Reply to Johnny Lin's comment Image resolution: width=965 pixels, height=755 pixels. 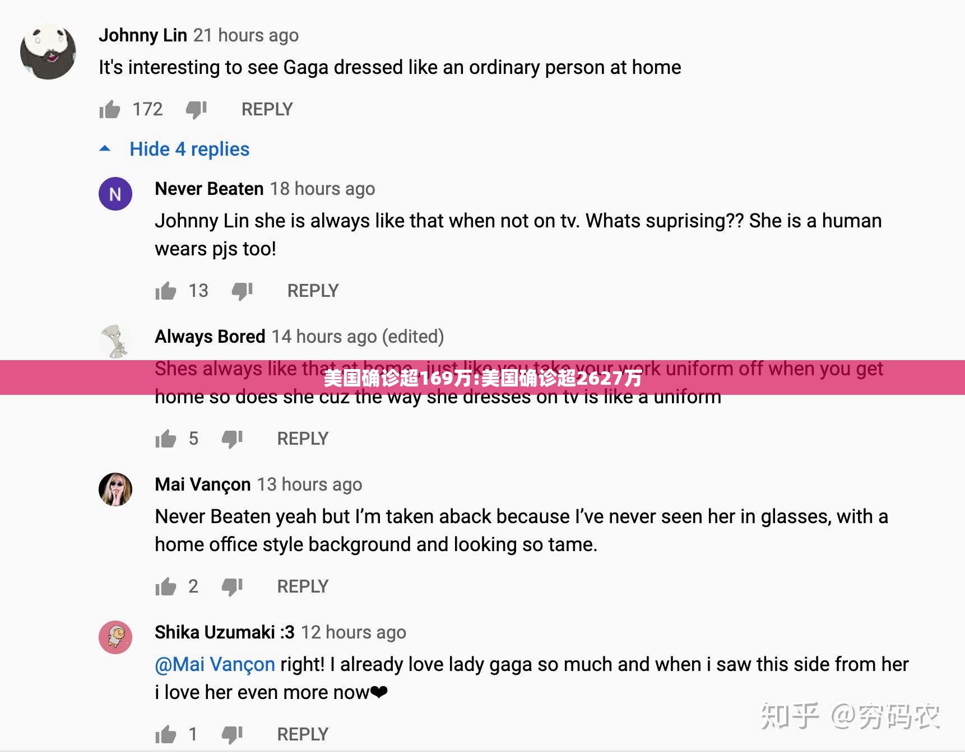coord(267,109)
